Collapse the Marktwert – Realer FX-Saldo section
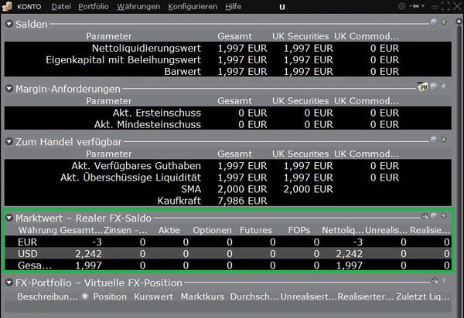The height and width of the screenshot is (318, 464). pyautogui.click(x=9, y=218)
